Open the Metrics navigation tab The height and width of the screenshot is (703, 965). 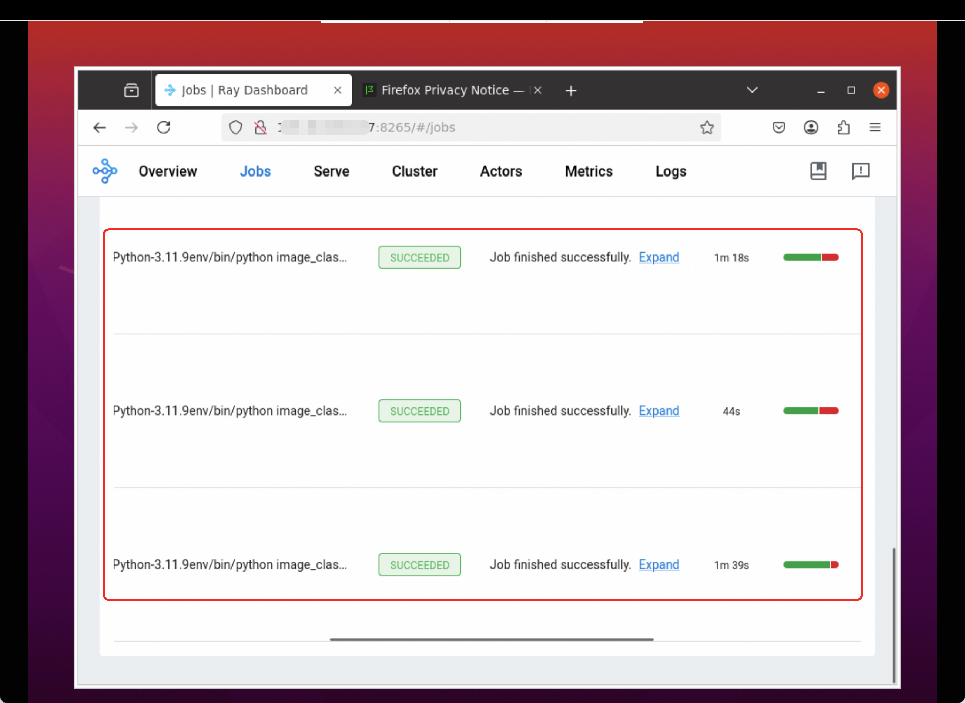589,171
